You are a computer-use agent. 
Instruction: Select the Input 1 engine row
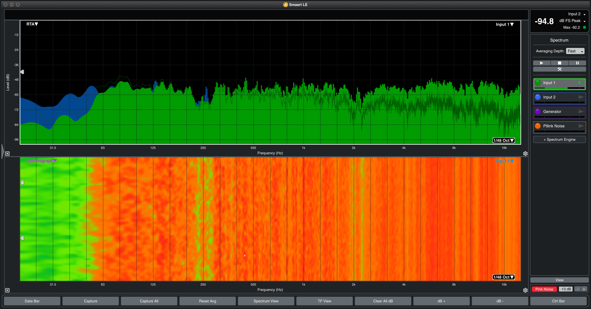559,84
